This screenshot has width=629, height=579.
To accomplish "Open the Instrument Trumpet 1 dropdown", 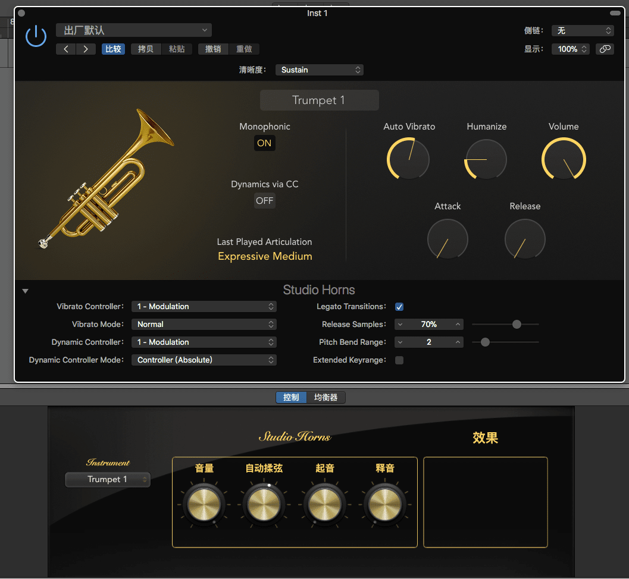I will (x=108, y=479).
